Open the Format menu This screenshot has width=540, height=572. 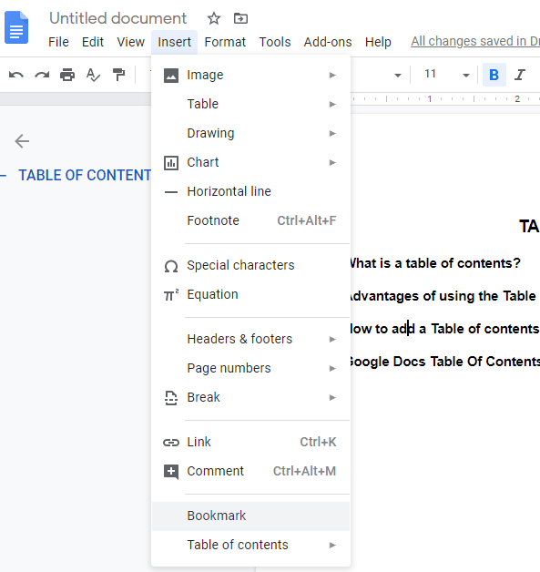tap(225, 42)
